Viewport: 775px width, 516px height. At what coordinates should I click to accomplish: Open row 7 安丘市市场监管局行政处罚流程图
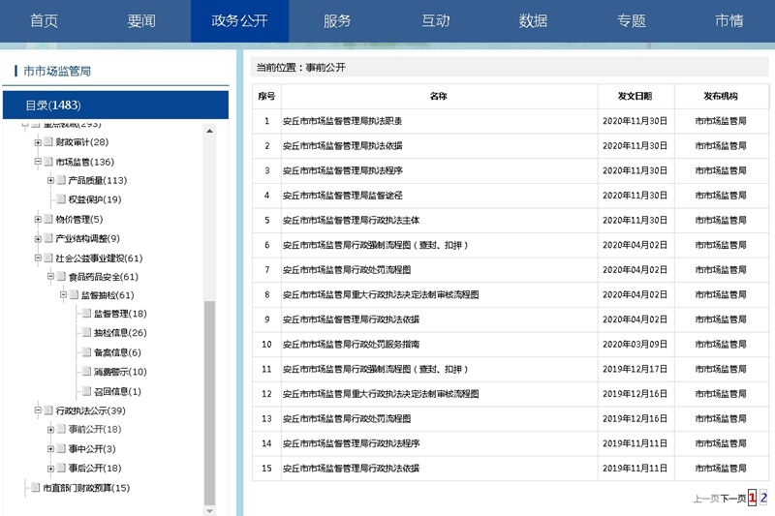347,269
